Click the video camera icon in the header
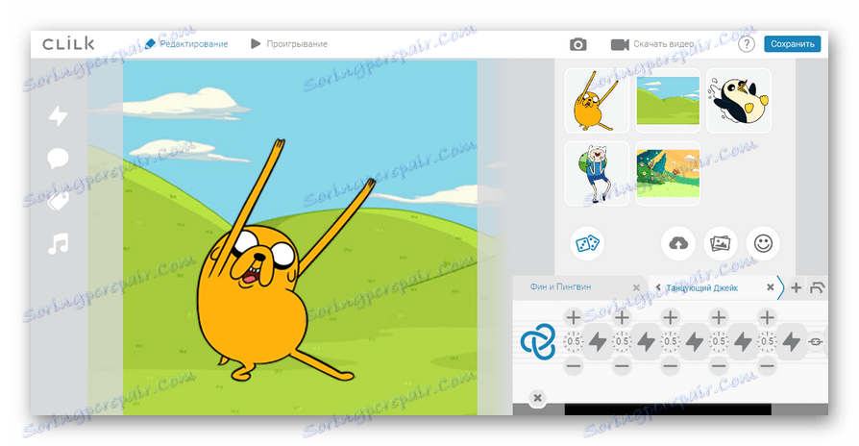This screenshot has height=446, width=859. 620,44
